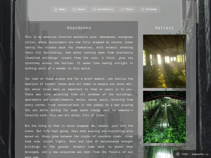Image resolution: width=211 pixels, height=158 pixels.
Task: Play the C418 Subwoofer Lullaby track
Action: click(x=178, y=154)
